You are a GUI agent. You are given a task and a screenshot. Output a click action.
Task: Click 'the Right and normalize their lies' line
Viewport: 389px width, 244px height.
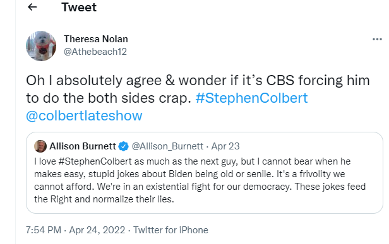coord(104,199)
